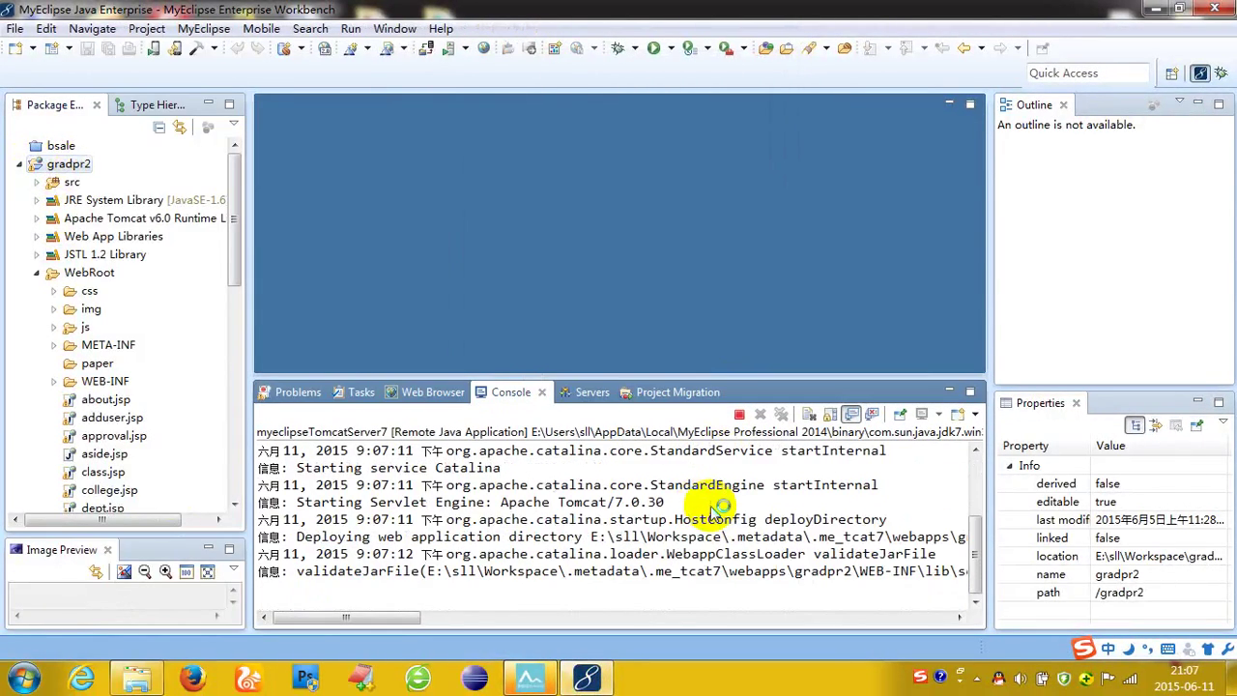This screenshot has width=1237, height=696.
Task: Click the editable property row
Action: 1112,502
